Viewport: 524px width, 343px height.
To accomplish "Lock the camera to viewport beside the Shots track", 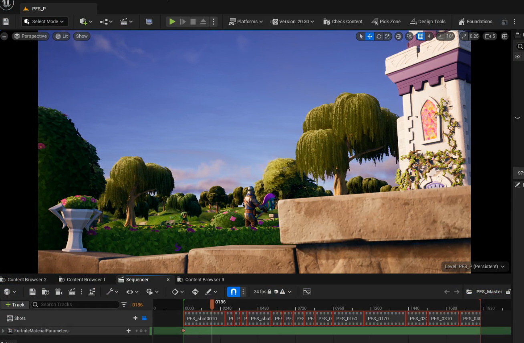I will 145,318.
